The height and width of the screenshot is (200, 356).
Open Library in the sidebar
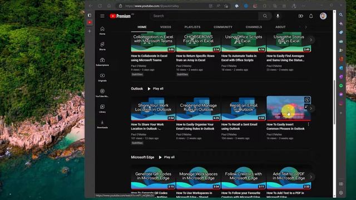102,109
